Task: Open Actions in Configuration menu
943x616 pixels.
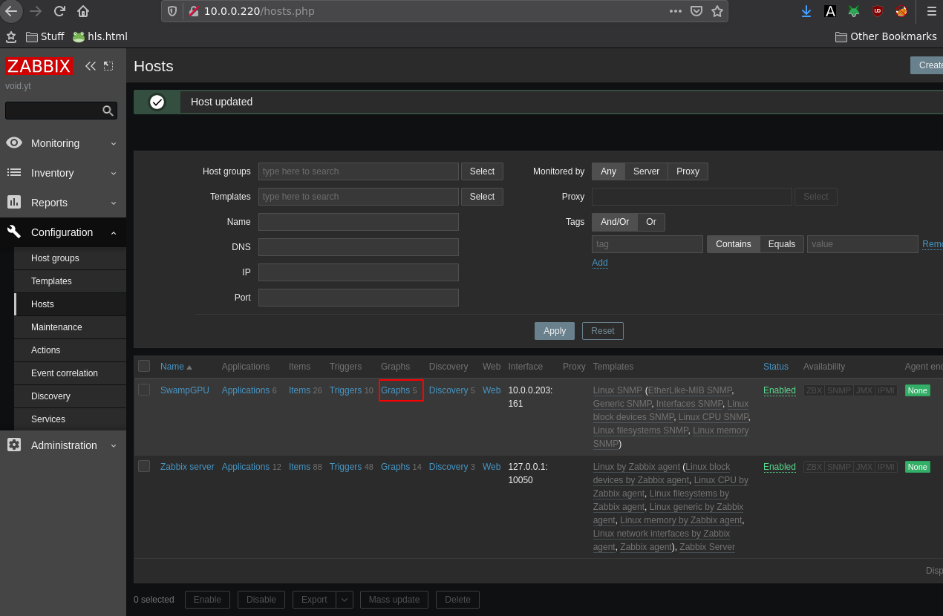Action: (x=70, y=350)
